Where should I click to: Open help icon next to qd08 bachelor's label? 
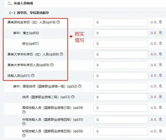coord(61,54)
